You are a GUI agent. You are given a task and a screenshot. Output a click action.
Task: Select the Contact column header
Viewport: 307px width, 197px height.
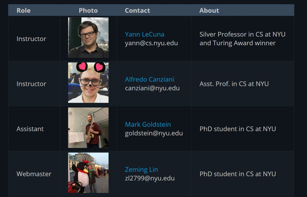click(137, 11)
